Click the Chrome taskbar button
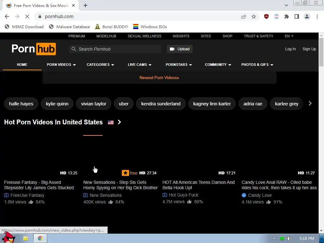Screen dimensions: 324x243 (40, 239)
